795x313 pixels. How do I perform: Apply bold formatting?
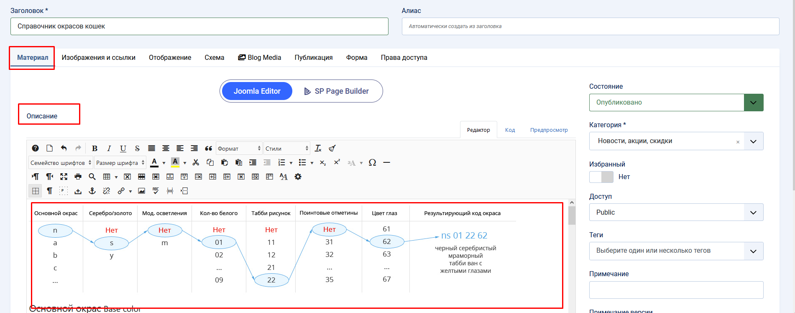click(x=95, y=148)
